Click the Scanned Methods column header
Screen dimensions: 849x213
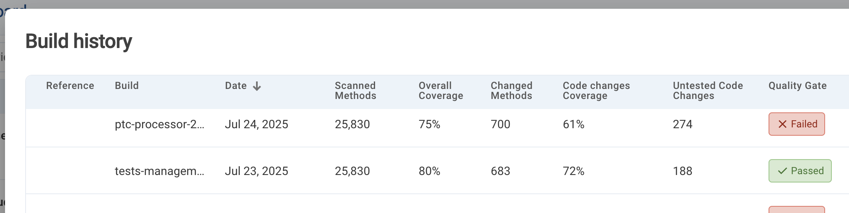coord(355,91)
